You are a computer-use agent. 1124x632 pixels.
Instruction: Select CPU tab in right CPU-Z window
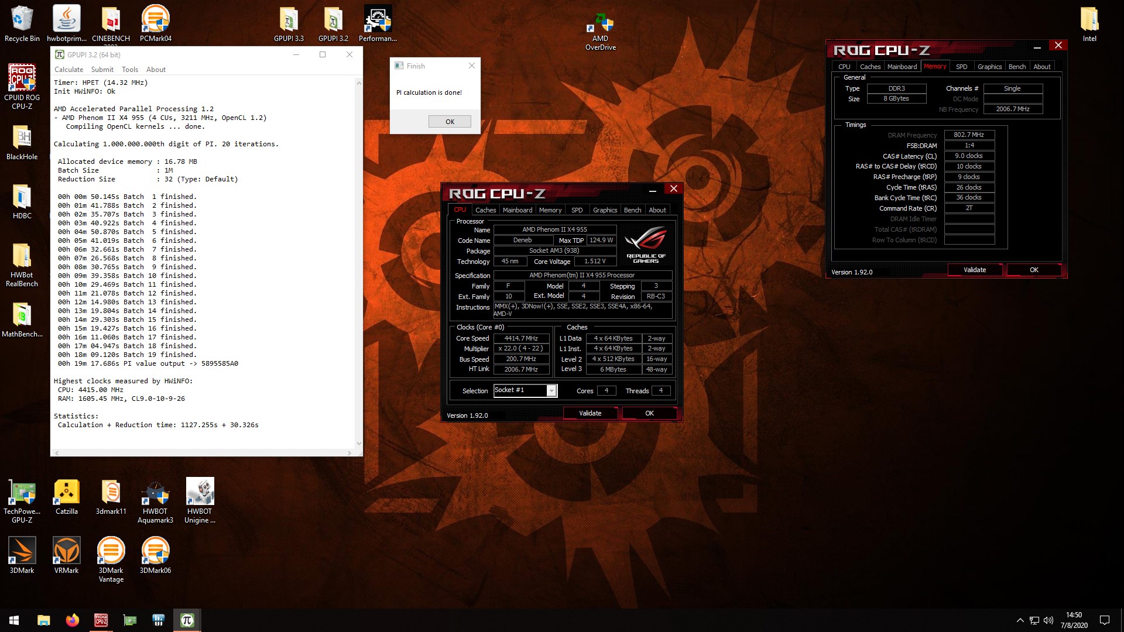click(x=844, y=67)
